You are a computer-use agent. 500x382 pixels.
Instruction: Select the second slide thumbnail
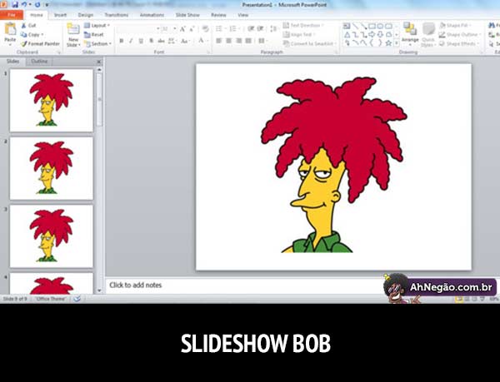tap(51, 168)
